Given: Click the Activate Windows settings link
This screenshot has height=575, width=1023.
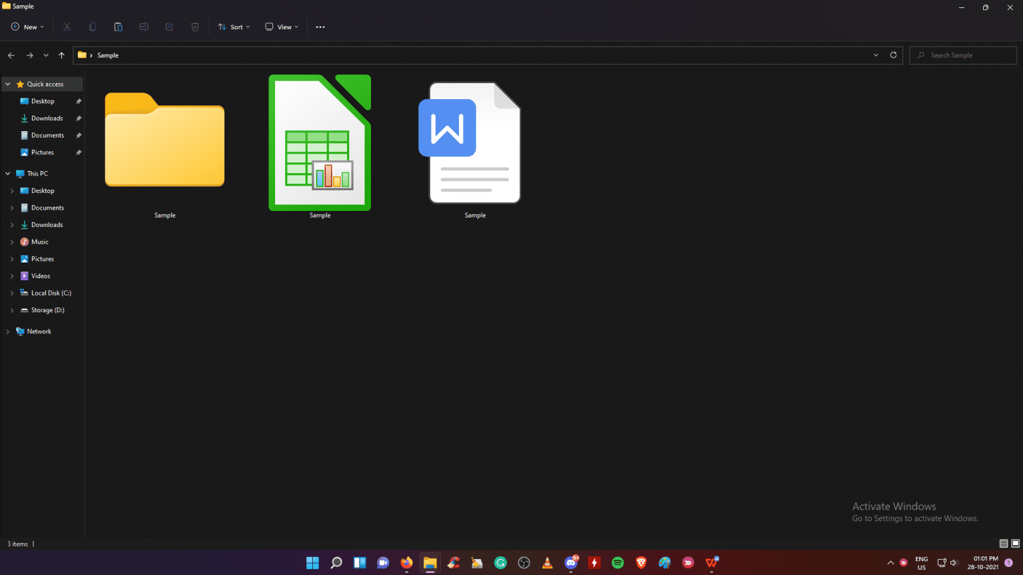Looking at the screenshot, I should pos(915,518).
